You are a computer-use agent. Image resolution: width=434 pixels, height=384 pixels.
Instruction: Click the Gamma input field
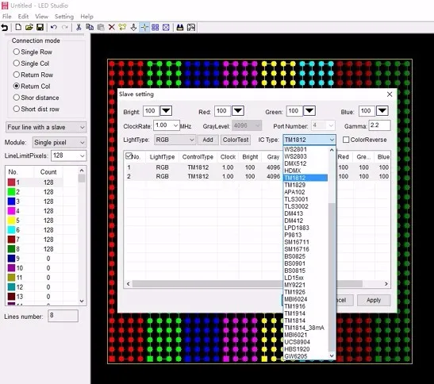pos(379,125)
